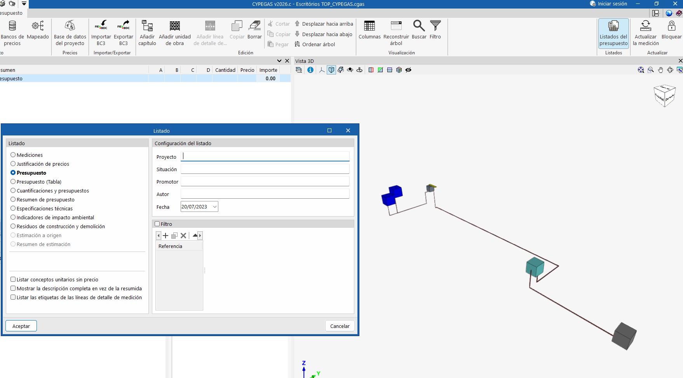
Task: Toggle the highlighted 3D solid view icon
Action: coord(331,70)
